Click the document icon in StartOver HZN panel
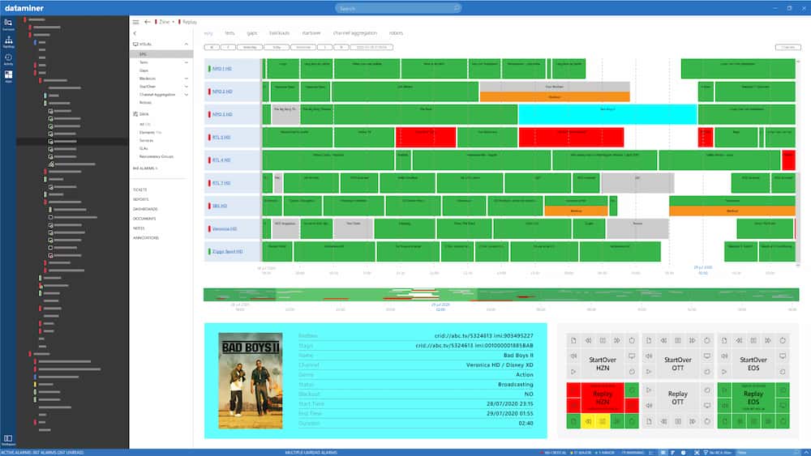This screenshot has width=811, height=456. click(x=572, y=341)
